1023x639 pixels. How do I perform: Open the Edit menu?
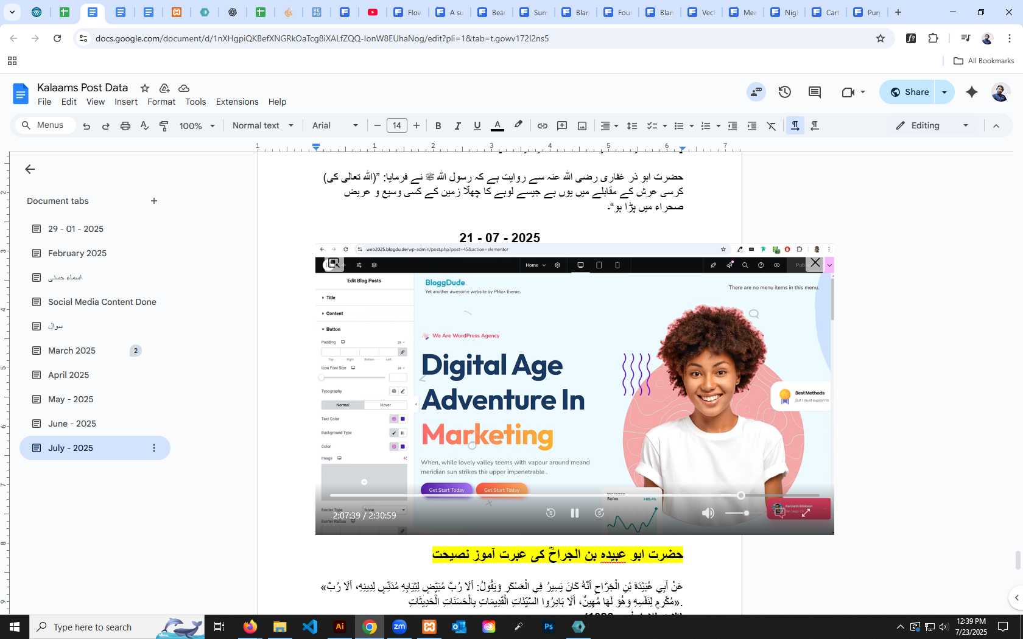coord(69,102)
